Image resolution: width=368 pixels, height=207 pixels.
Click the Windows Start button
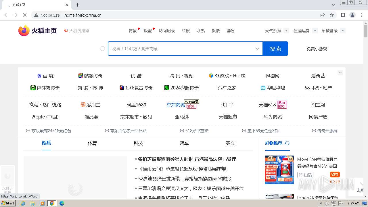[8, 203]
